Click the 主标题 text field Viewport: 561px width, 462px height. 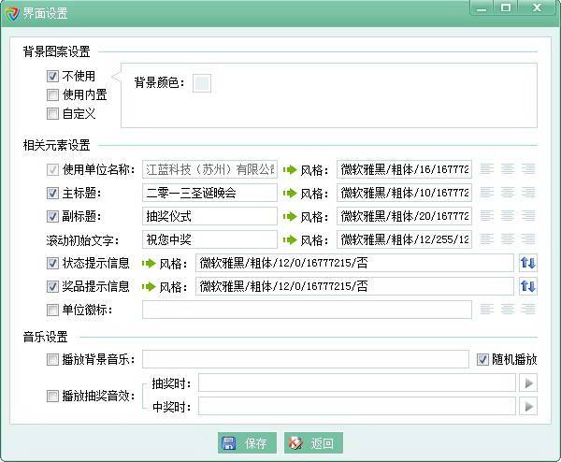(x=210, y=193)
